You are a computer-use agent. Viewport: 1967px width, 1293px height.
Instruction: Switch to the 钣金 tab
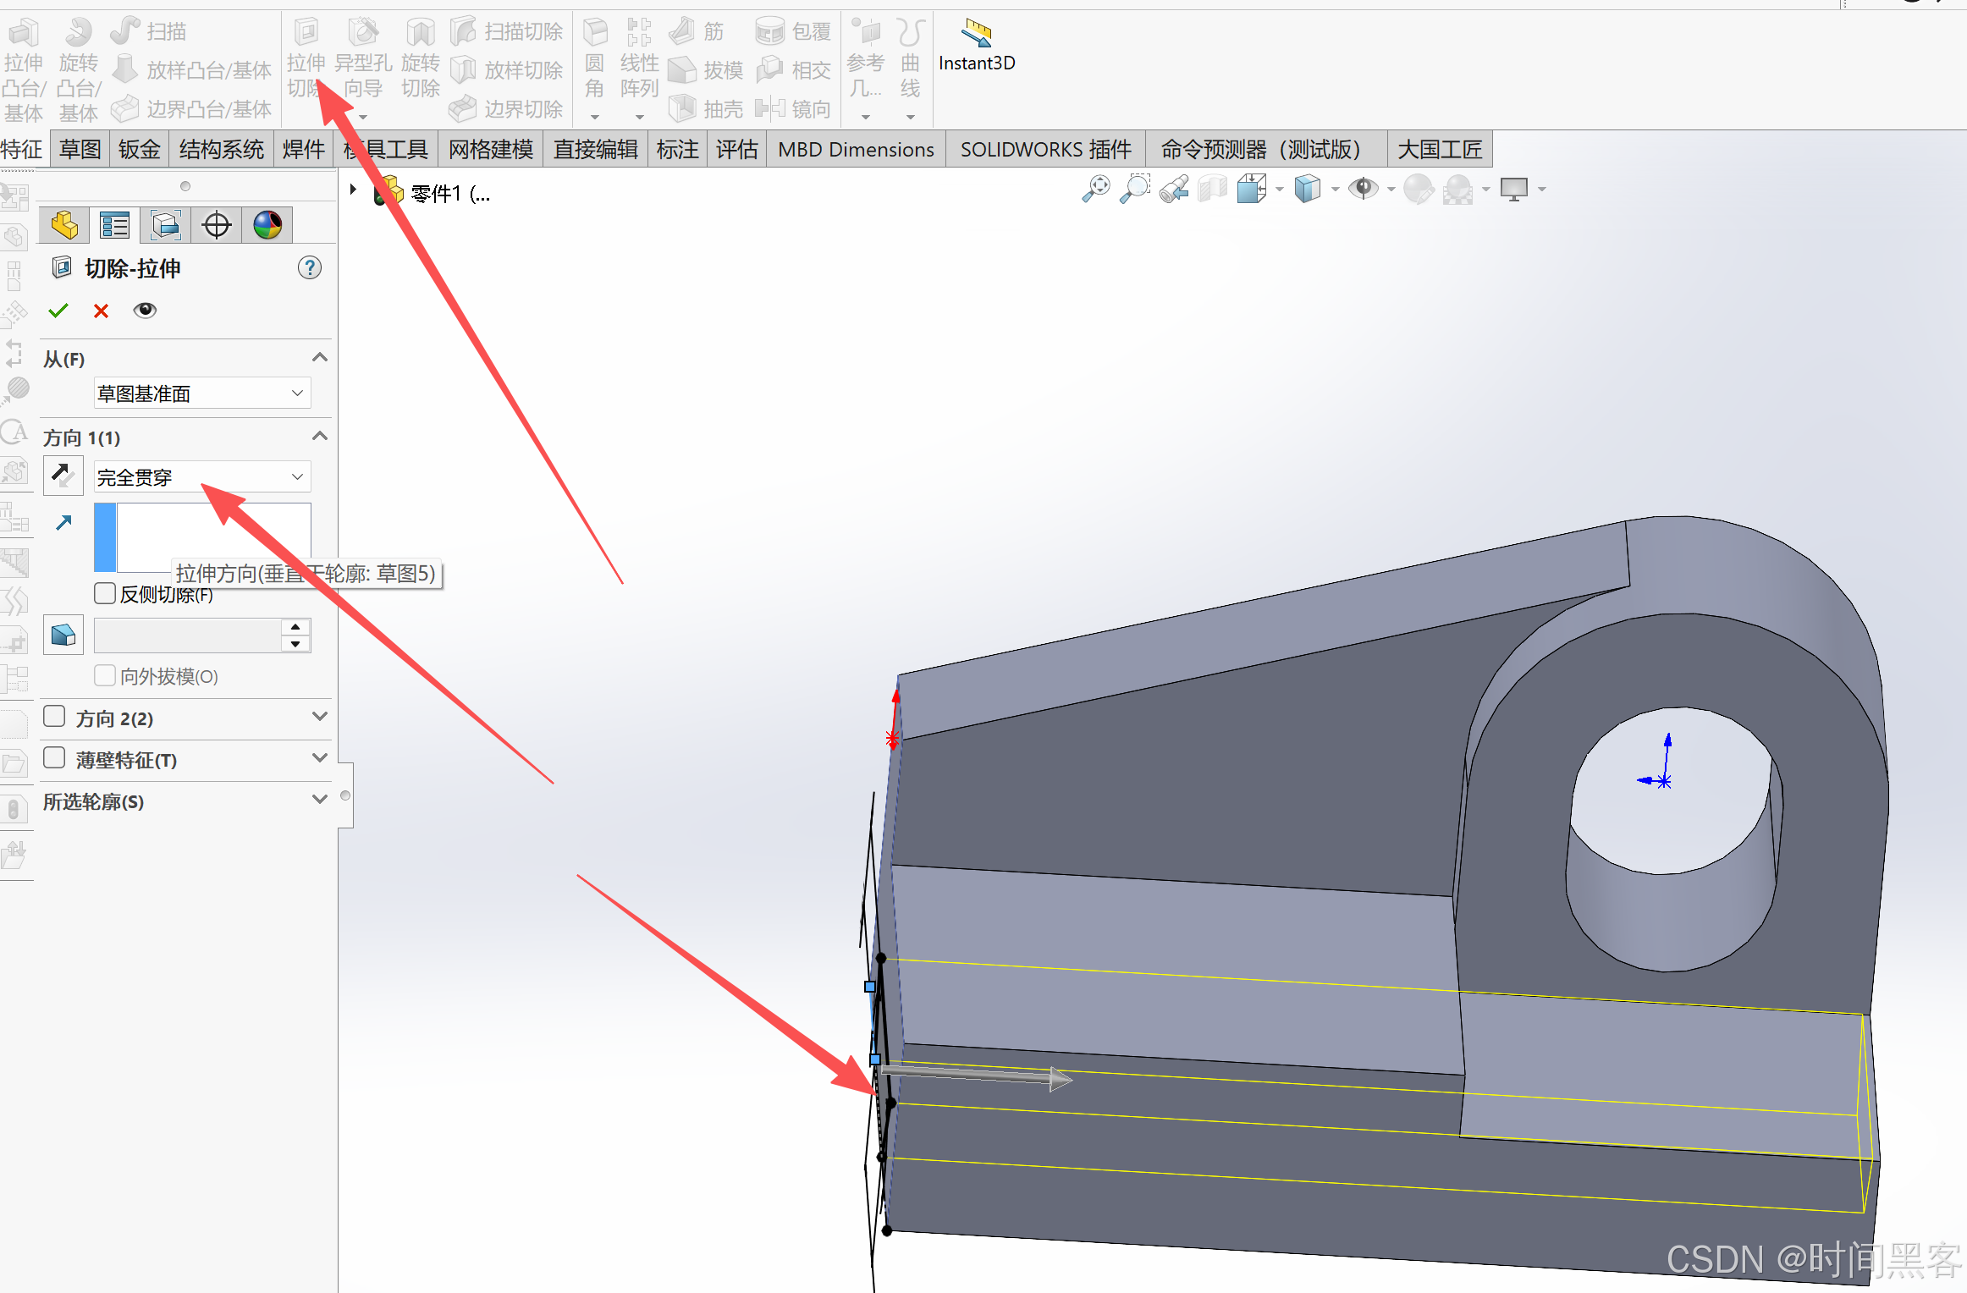coord(139,150)
